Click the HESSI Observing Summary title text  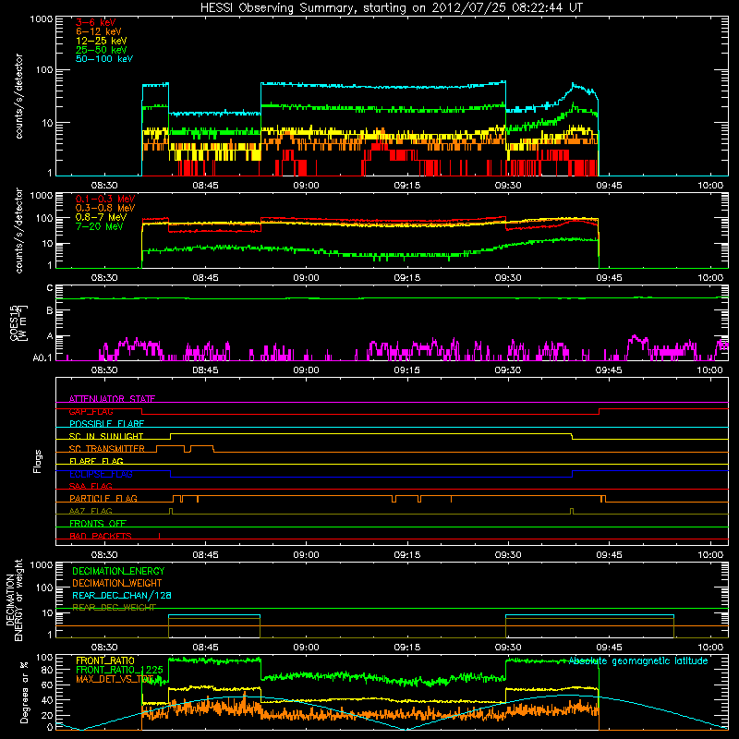[392, 8]
